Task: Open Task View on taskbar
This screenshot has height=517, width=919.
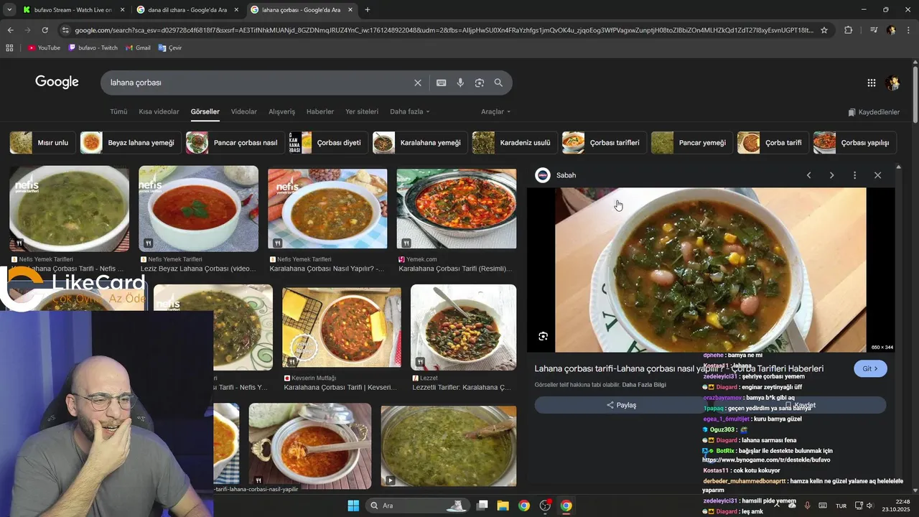Action: [x=482, y=506]
